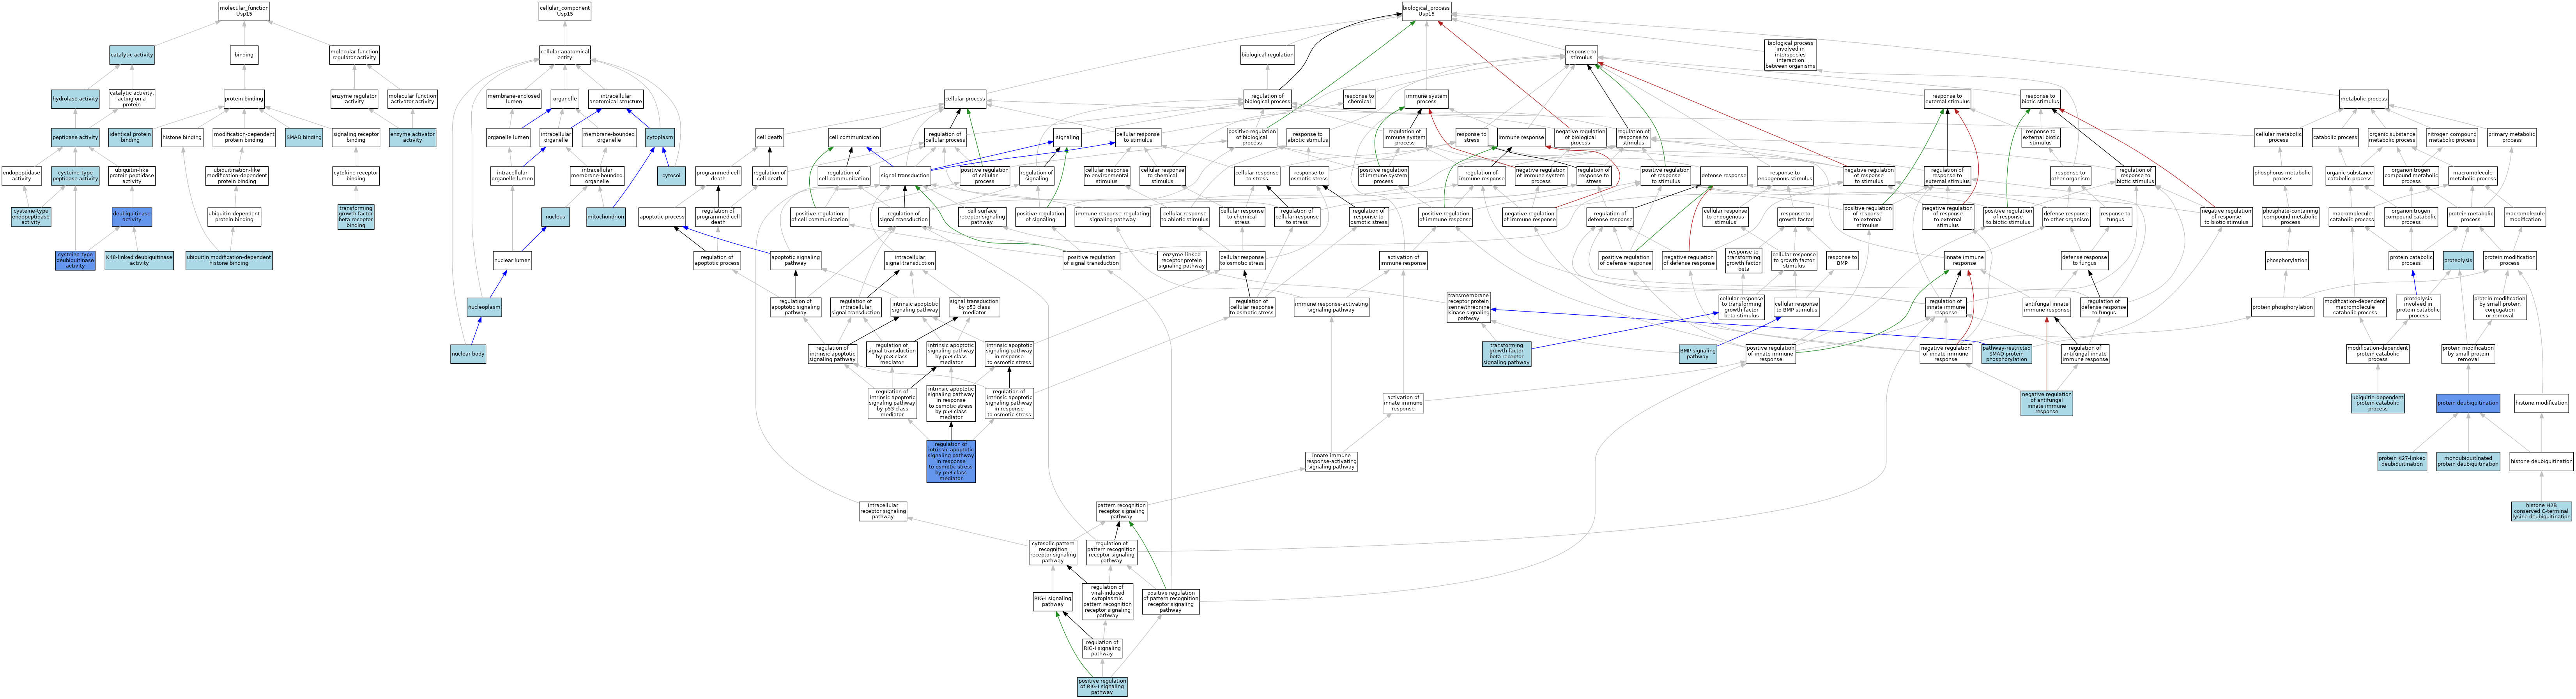Image resolution: width=2576 pixels, height=699 pixels.
Task: Select histone H2B conserved C-terminal lysine deubiquitination
Action: 2541,511
